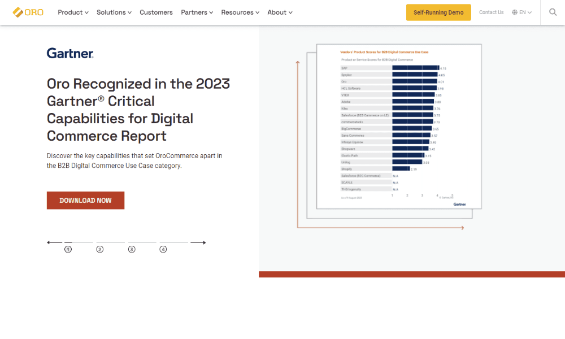Go to previous slide with left arrow
The height and width of the screenshot is (339, 565).
pyautogui.click(x=54, y=242)
